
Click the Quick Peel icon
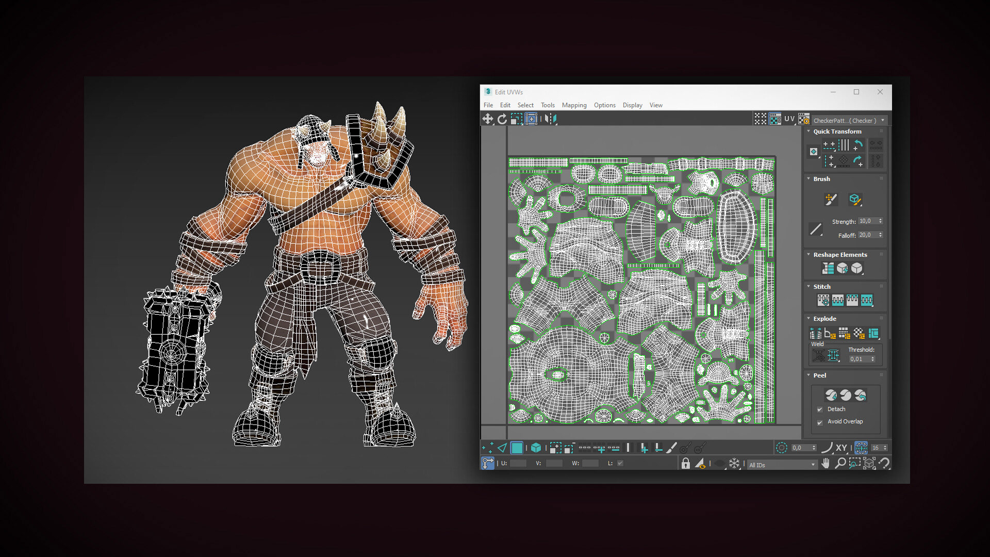(831, 395)
